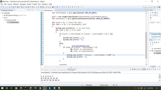Switch to the Javadoc tab
161x90 pixels.
(x=53, y=70)
